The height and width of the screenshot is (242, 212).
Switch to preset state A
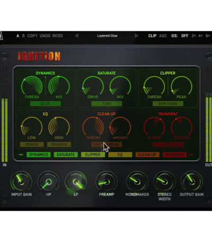click(17, 36)
